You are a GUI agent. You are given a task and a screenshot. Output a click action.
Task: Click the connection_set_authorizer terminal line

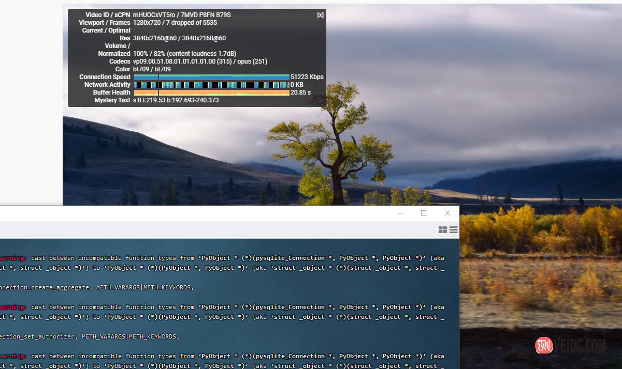coord(89,336)
